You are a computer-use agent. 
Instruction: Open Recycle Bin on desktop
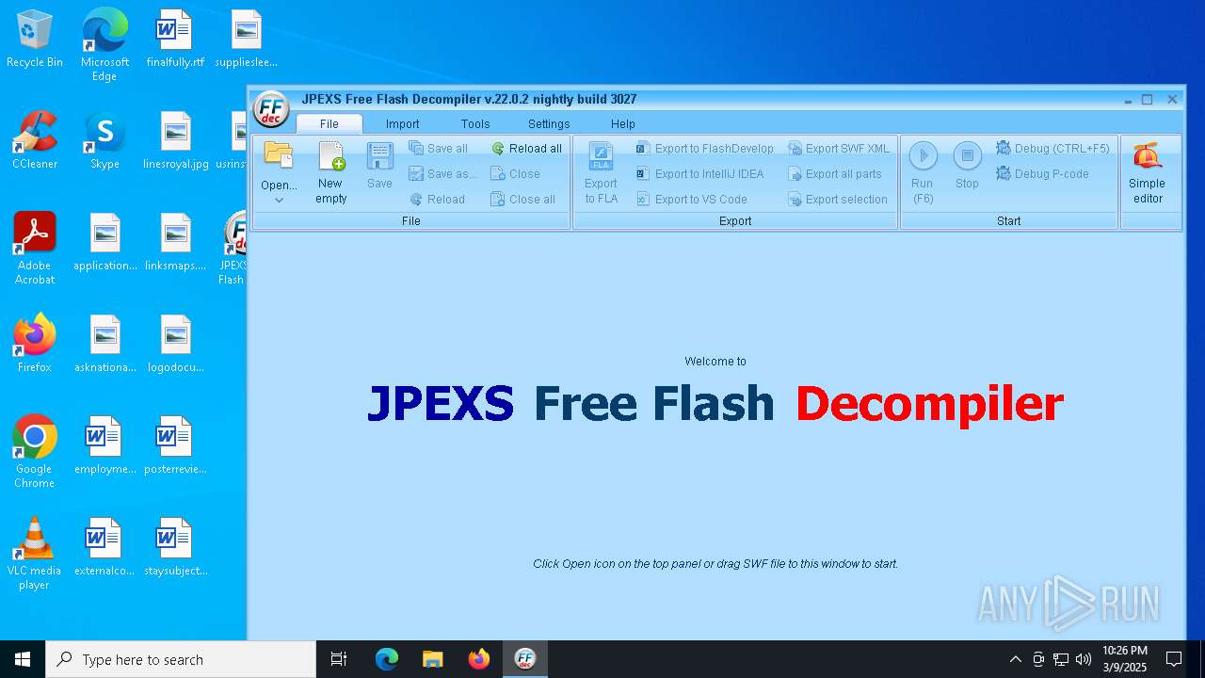tap(35, 40)
